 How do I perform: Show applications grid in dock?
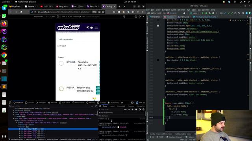4,137
